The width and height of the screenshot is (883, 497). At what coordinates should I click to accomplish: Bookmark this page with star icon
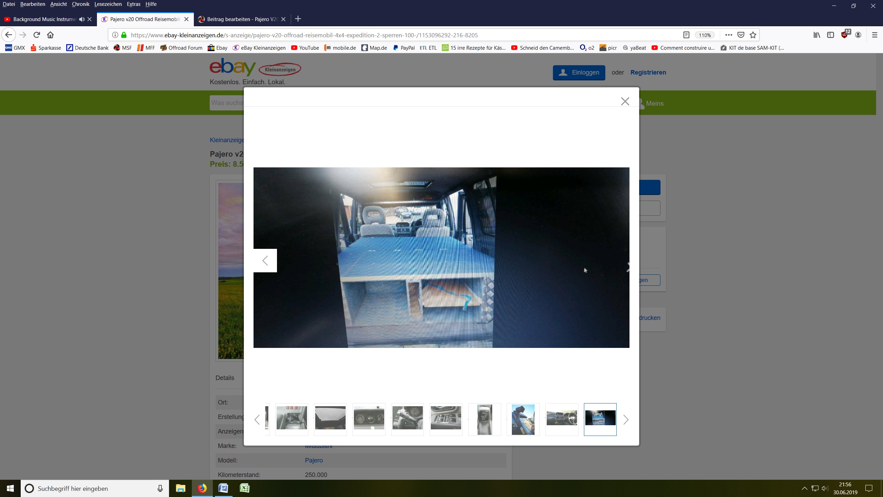pos(753,35)
